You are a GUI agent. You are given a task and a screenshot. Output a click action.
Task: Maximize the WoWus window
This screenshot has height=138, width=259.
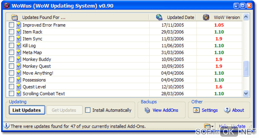243,6
